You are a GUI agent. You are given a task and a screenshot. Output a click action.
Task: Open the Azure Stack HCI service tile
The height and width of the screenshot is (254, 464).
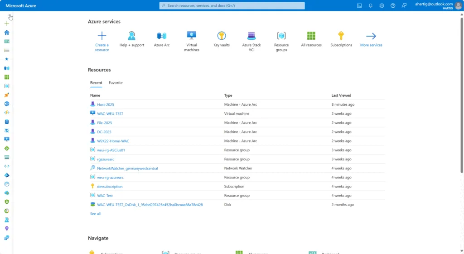pos(251,41)
